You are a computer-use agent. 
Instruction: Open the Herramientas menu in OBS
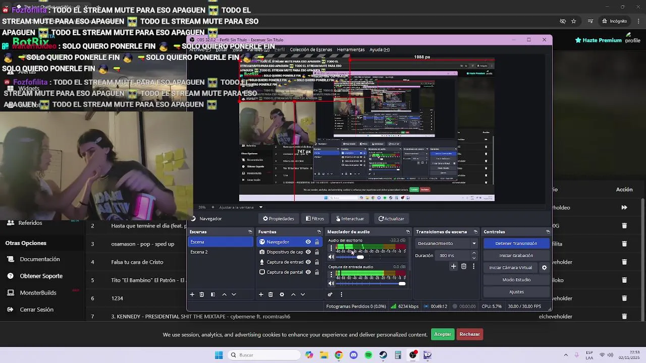(x=351, y=49)
